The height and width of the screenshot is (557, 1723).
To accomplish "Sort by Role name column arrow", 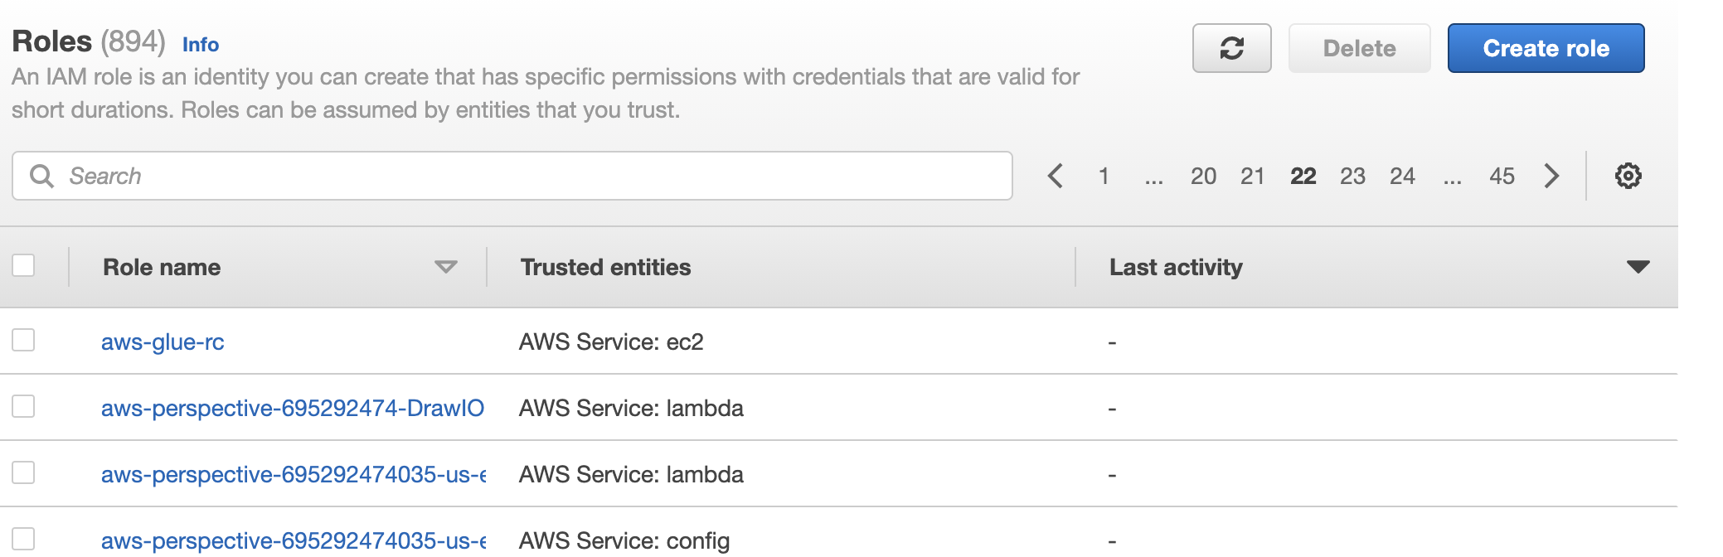I will click(446, 267).
